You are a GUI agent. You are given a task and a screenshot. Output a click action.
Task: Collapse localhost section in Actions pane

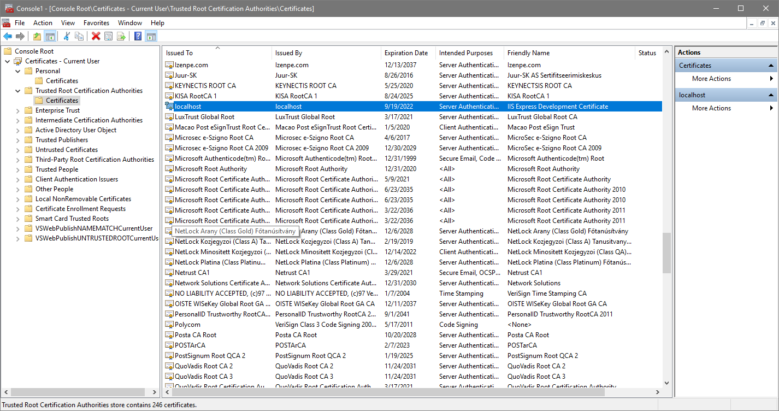pyautogui.click(x=771, y=95)
